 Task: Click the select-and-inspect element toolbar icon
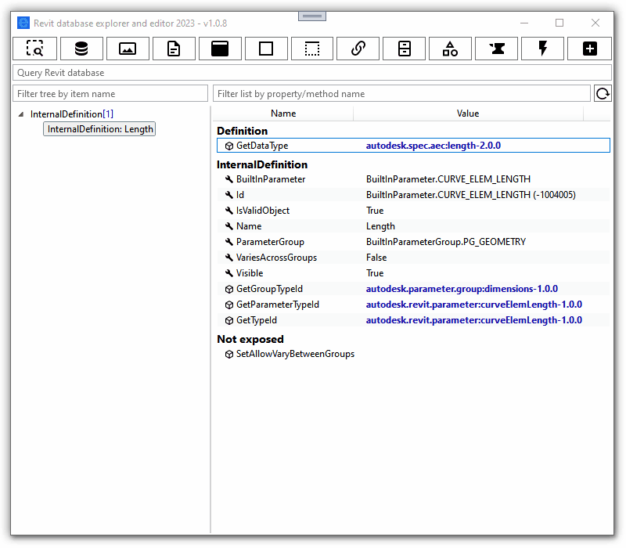click(35, 49)
